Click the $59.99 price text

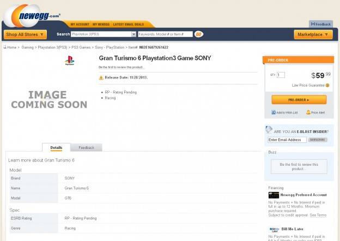coord(321,75)
